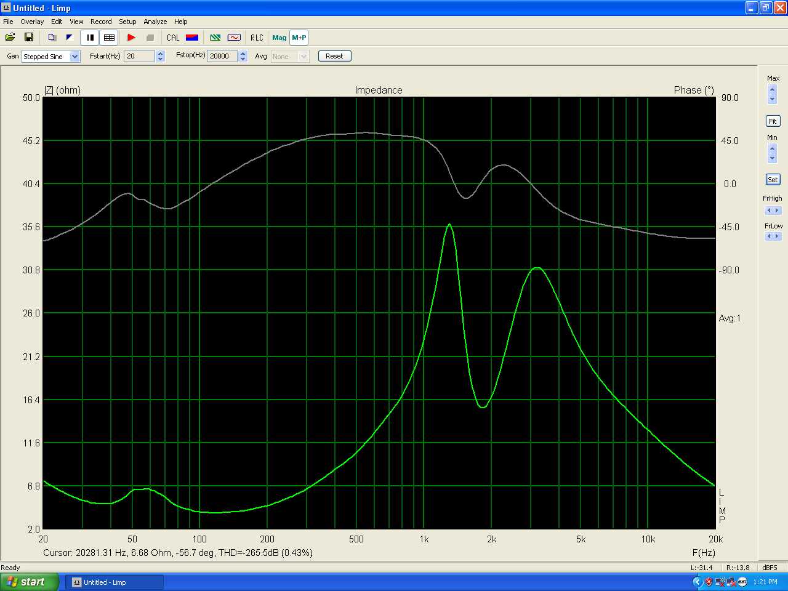The width and height of the screenshot is (788, 591).
Task: Click the Fstop(Hz) input field
Action: 222,56
